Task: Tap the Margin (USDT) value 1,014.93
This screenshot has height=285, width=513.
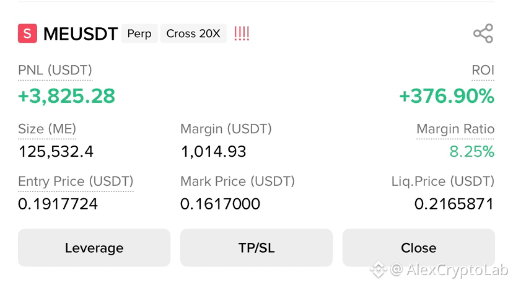Action: coord(213,152)
